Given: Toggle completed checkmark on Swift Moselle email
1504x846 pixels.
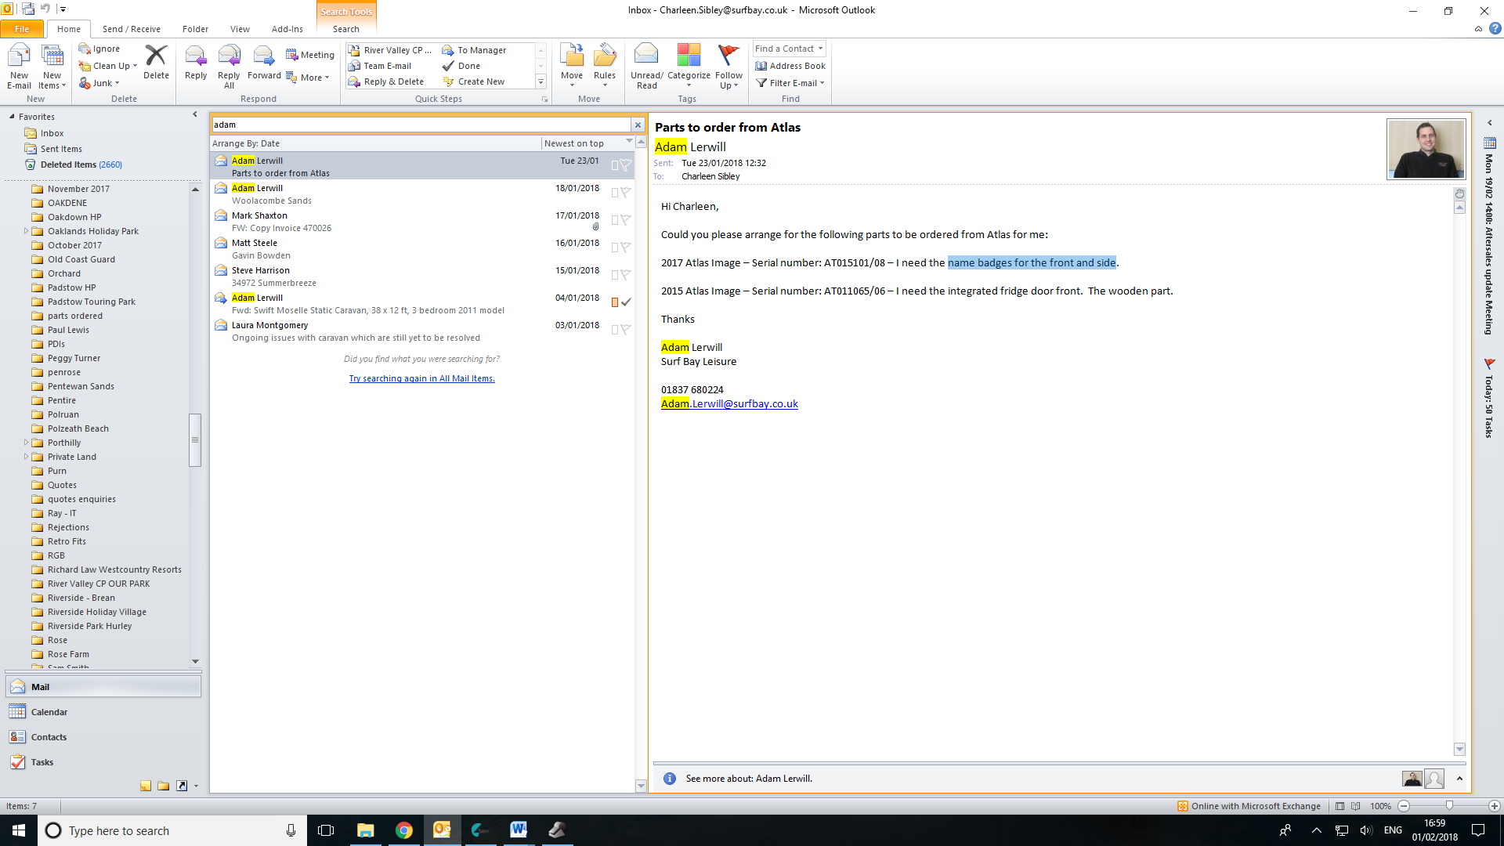Looking at the screenshot, I should click(626, 302).
